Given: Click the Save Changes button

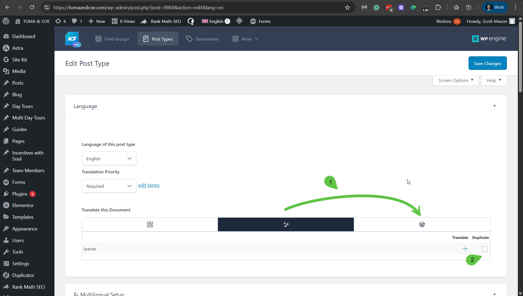Looking at the screenshot, I should click(x=487, y=63).
